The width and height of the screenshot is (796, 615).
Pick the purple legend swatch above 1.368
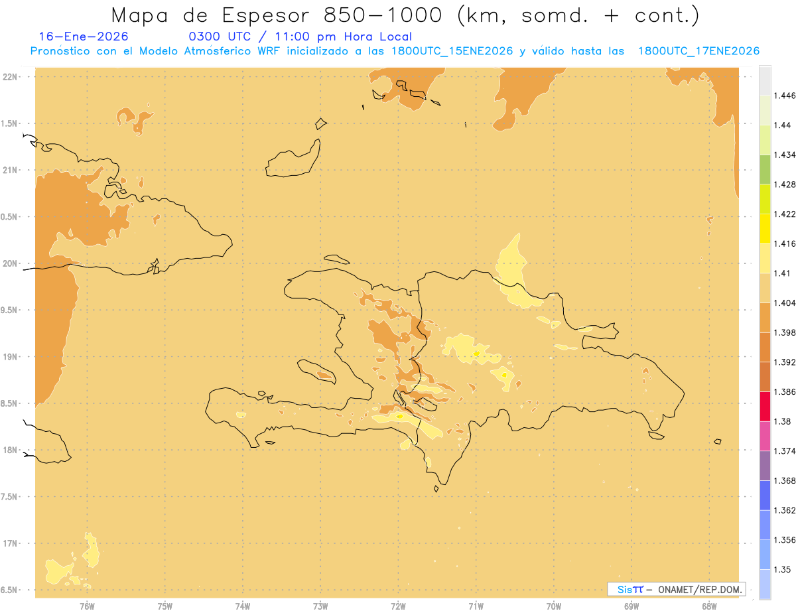pos(765,465)
